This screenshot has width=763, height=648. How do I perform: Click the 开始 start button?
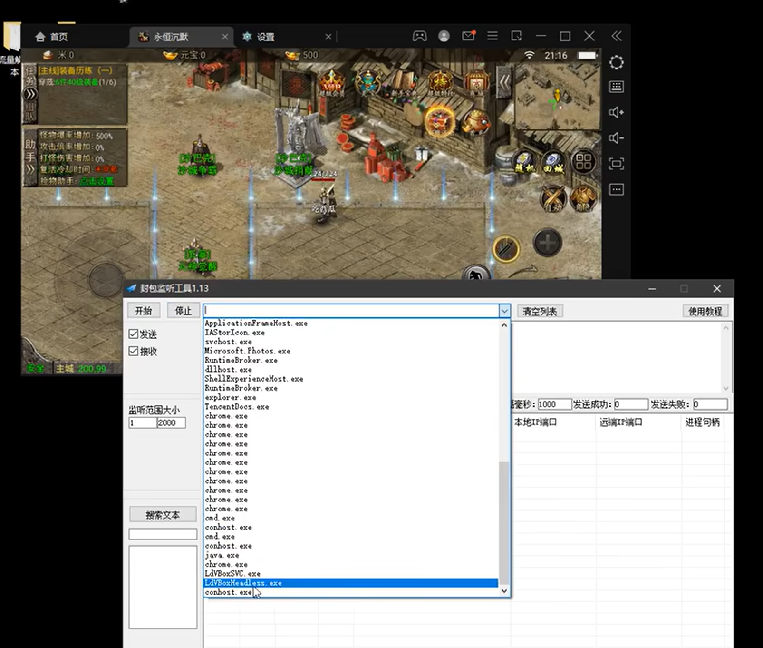click(143, 311)
